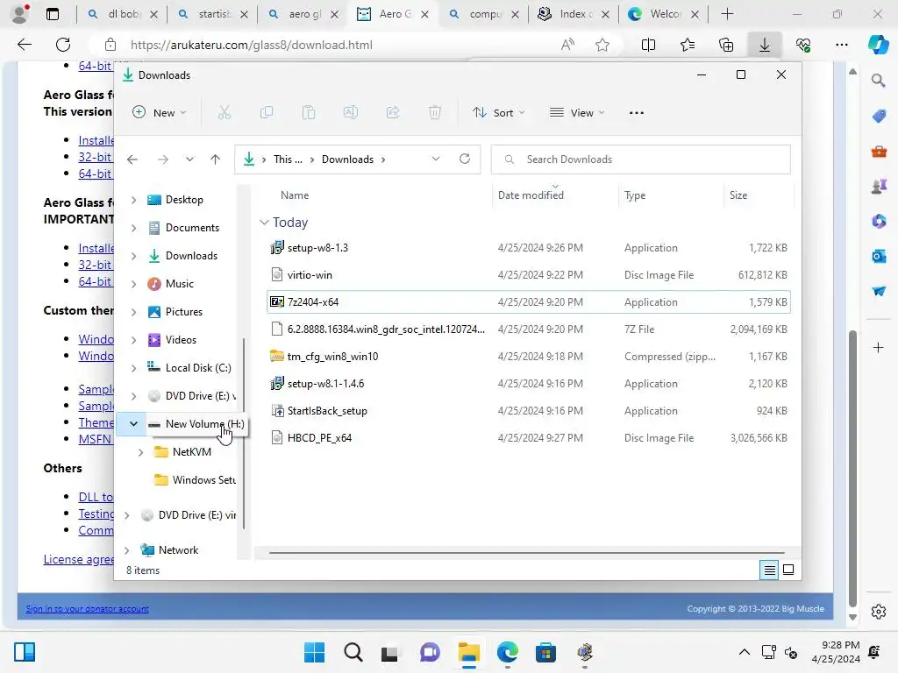Click the Copy icon in Explorer toolbar
This screenshot has height=673, width=898.
tap(267, 113)
